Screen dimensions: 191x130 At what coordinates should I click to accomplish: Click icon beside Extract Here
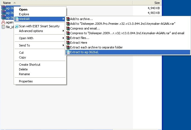[68, 43]
